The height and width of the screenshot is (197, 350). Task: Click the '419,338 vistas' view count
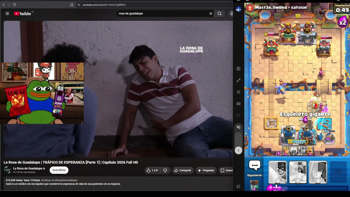(x=14, y=180)
